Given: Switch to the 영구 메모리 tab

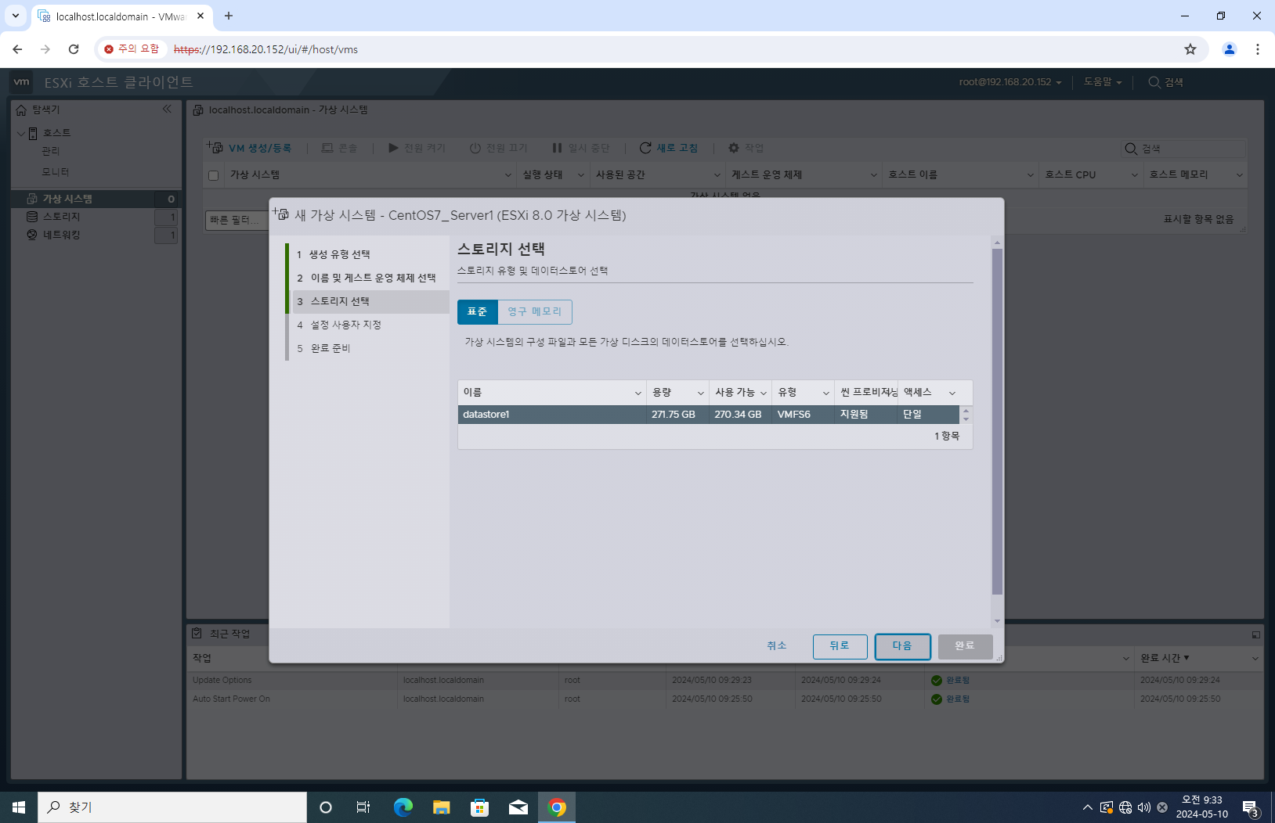Looking at the screenshot, I should coord(535,311).
